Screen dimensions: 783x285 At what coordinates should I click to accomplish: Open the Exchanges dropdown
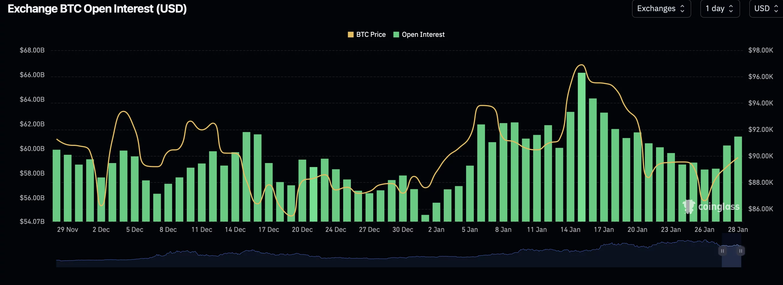661,9
